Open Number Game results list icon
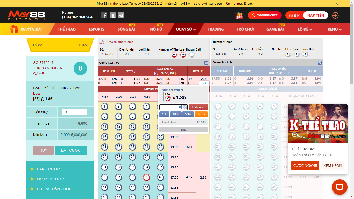The width and height of the screenshot is (354, 199). click(x=320, y=63)
